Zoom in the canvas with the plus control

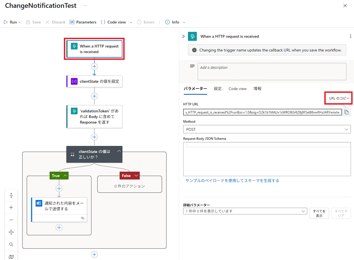(x=11, y=207)
